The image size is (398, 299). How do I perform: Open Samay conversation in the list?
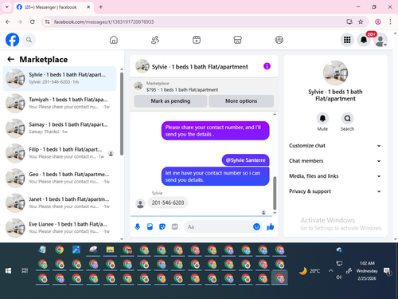point(60,128)
